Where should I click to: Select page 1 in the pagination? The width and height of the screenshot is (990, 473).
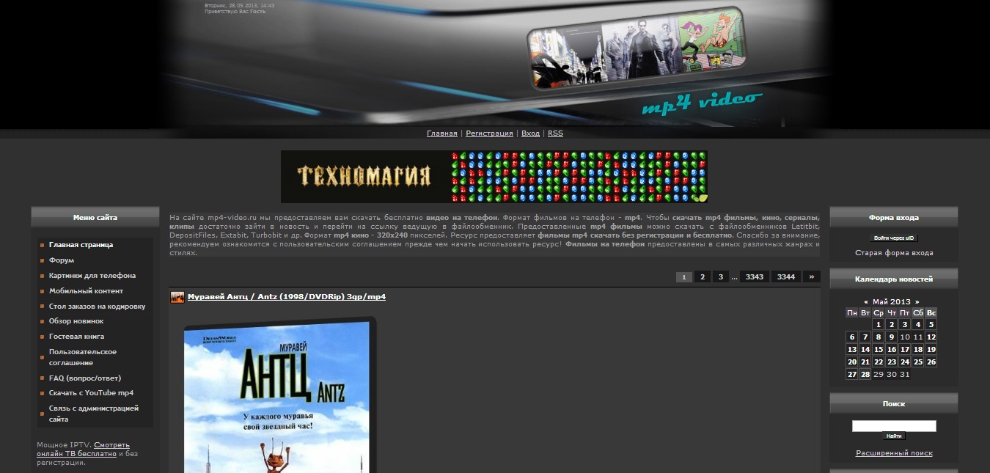(683, 276)
